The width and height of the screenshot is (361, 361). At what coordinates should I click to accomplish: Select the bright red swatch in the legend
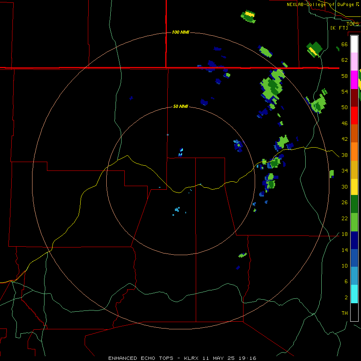click(354, 116)
